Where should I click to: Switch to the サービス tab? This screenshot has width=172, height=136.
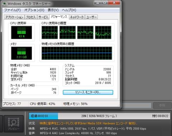point(43,17)
